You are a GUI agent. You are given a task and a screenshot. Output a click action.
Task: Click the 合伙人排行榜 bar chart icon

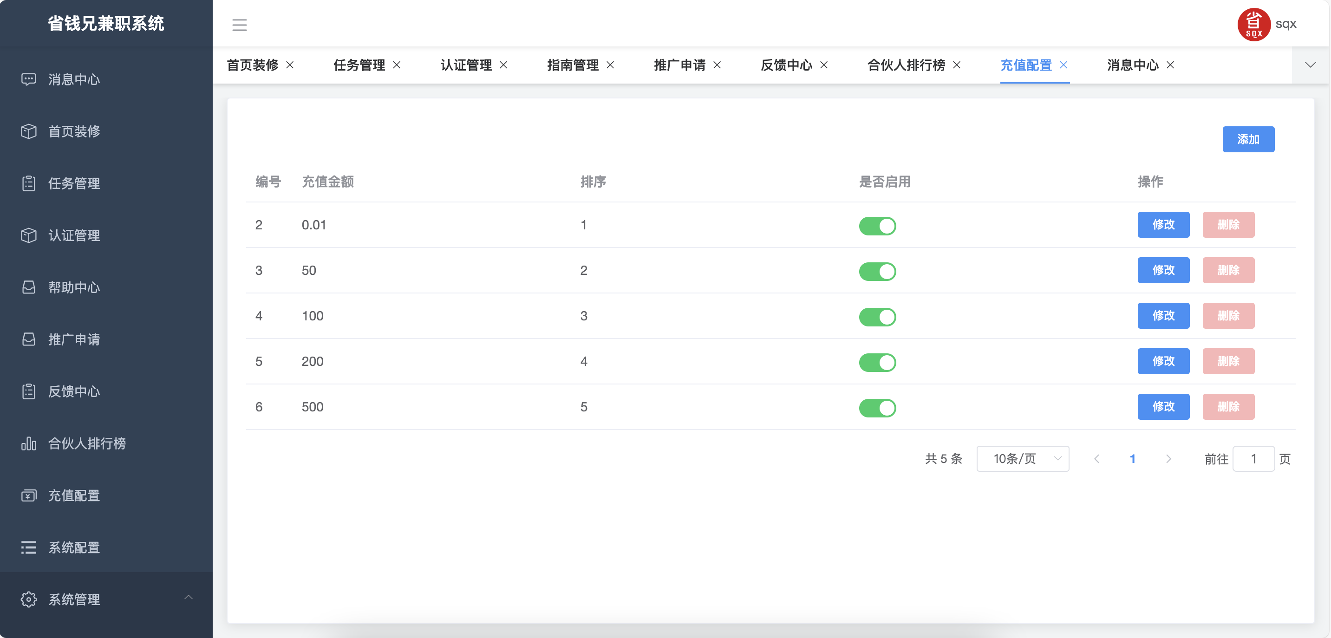point(28,443)
